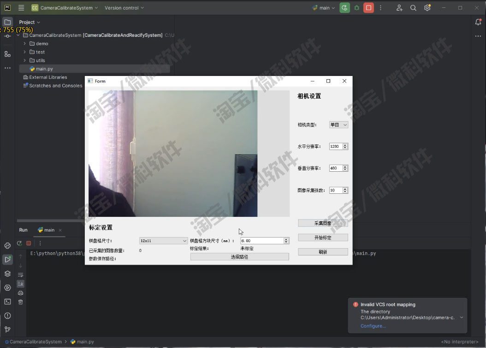Screen dimensions: 486x348
Task: Click the 刷新 button
Action: (323, 252)
